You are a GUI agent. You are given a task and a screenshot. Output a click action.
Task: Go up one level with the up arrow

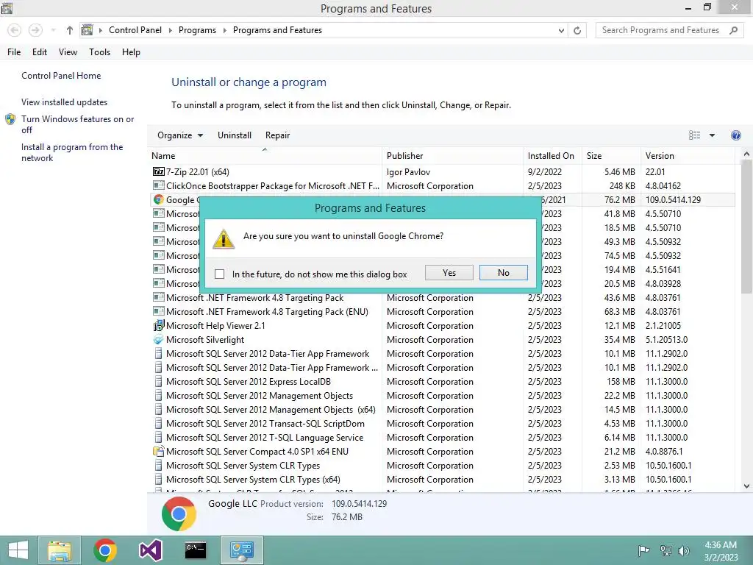click(70, 30)
